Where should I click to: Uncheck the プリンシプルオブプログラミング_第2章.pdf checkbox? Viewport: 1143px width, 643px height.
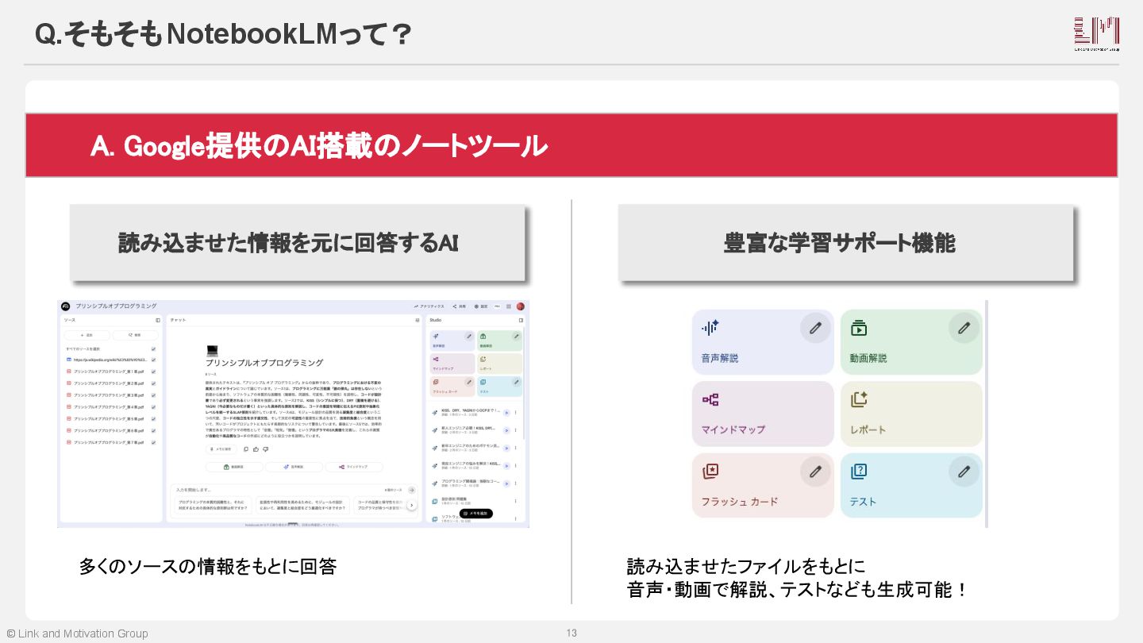[x=153, y=383]
